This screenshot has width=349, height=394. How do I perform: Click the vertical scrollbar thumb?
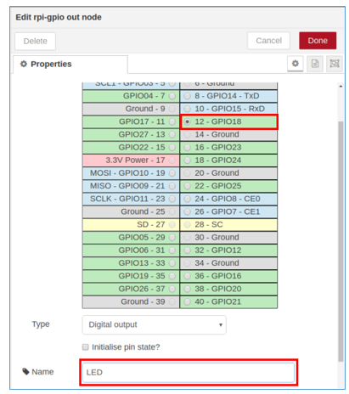(x=341, y=241)
